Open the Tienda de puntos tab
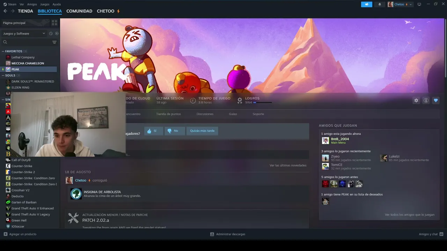This screenshot has width=447, height=251. coord(168,114)
